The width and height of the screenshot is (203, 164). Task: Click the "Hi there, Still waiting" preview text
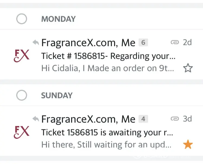[x=106, y=145]
